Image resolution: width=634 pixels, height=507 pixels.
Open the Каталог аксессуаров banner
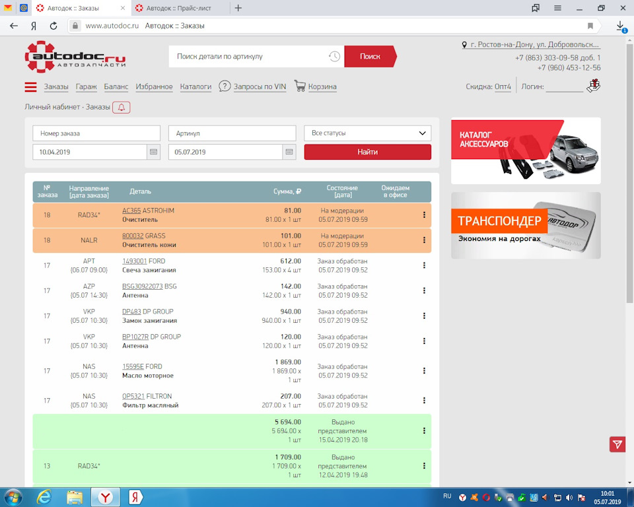526,151
